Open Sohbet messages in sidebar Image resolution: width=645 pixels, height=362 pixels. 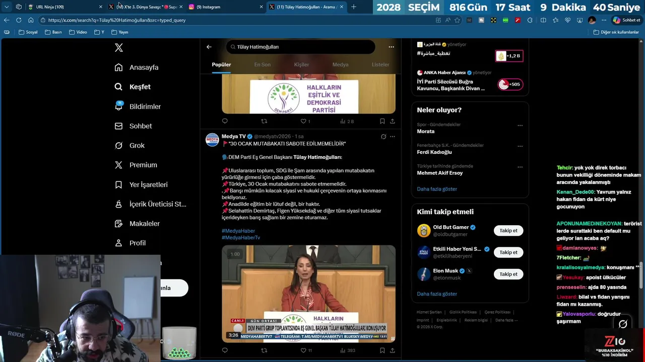click(133, 126)
